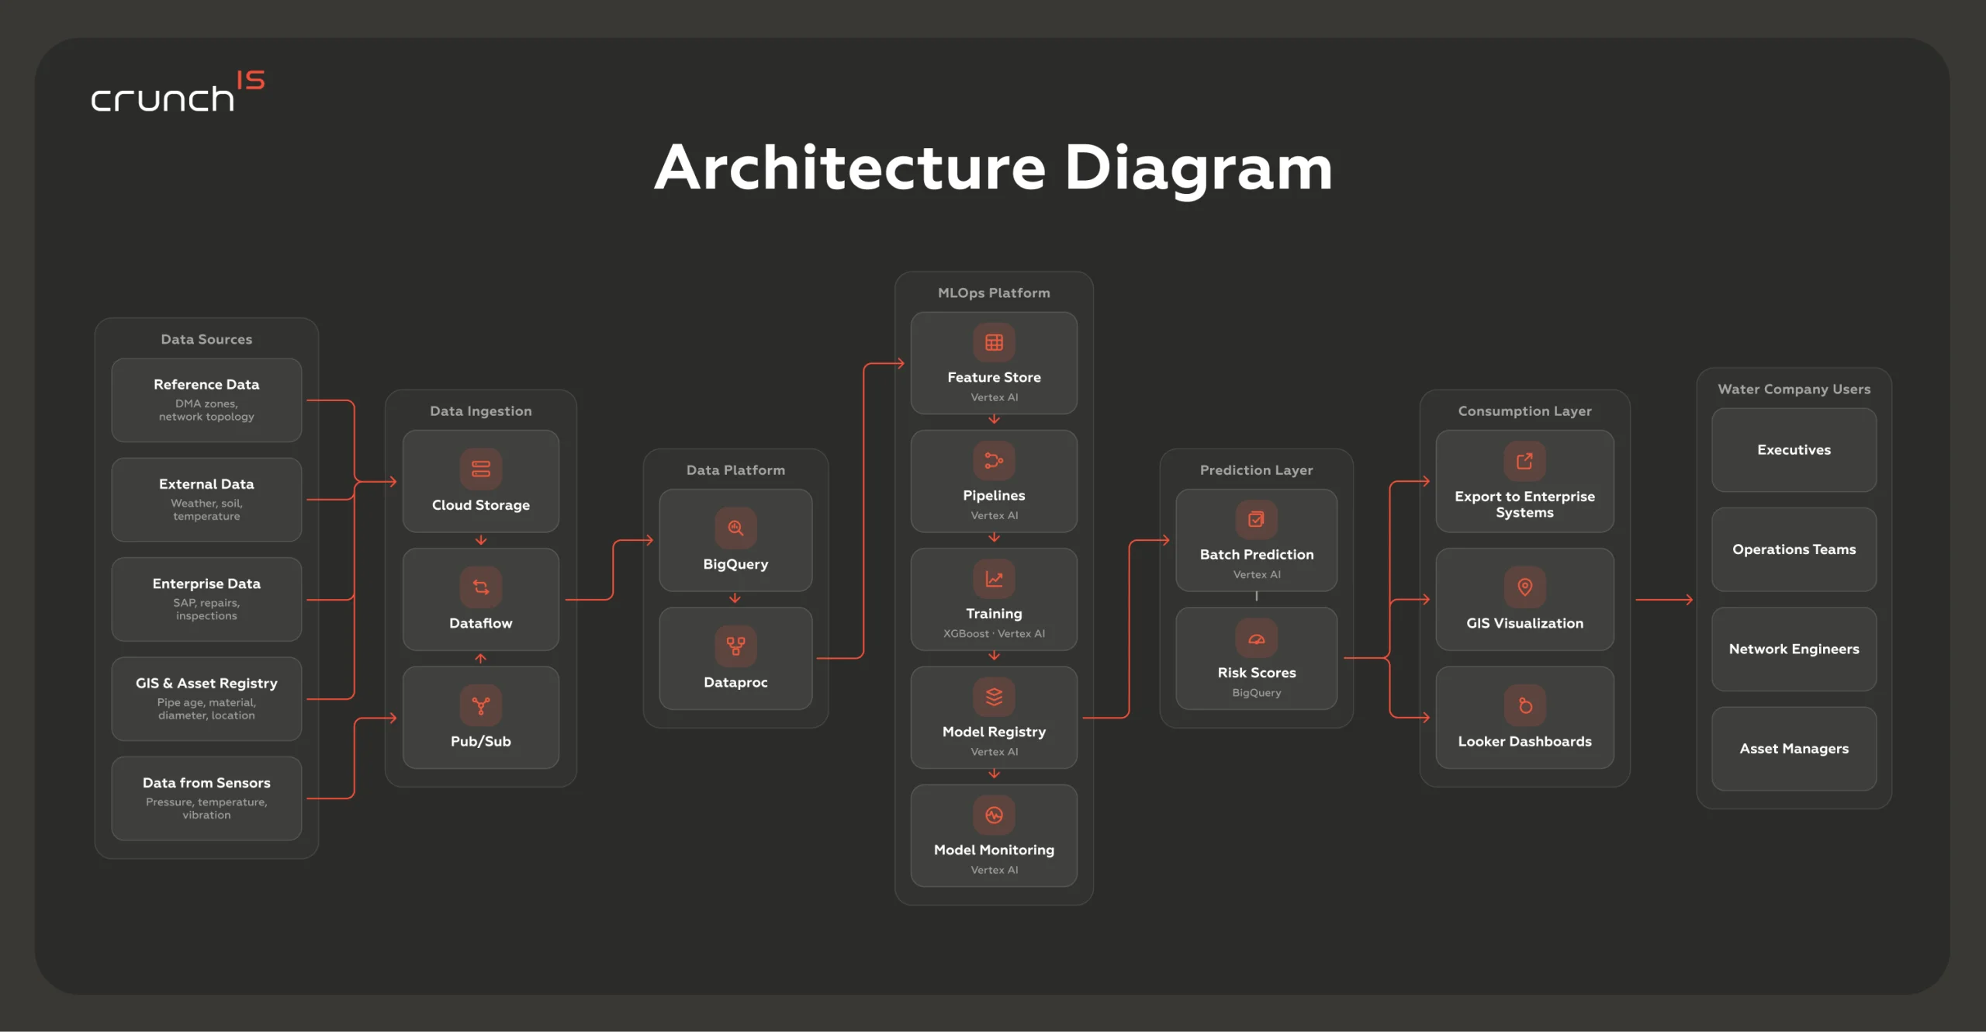This screenshot has width=1986, height=1032.
Task: Click the Prediction Layer group heading
Action: (1256, 470)
